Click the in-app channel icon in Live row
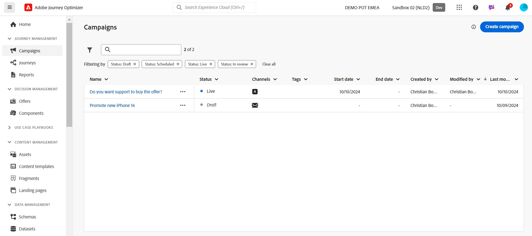 [255, 92]
